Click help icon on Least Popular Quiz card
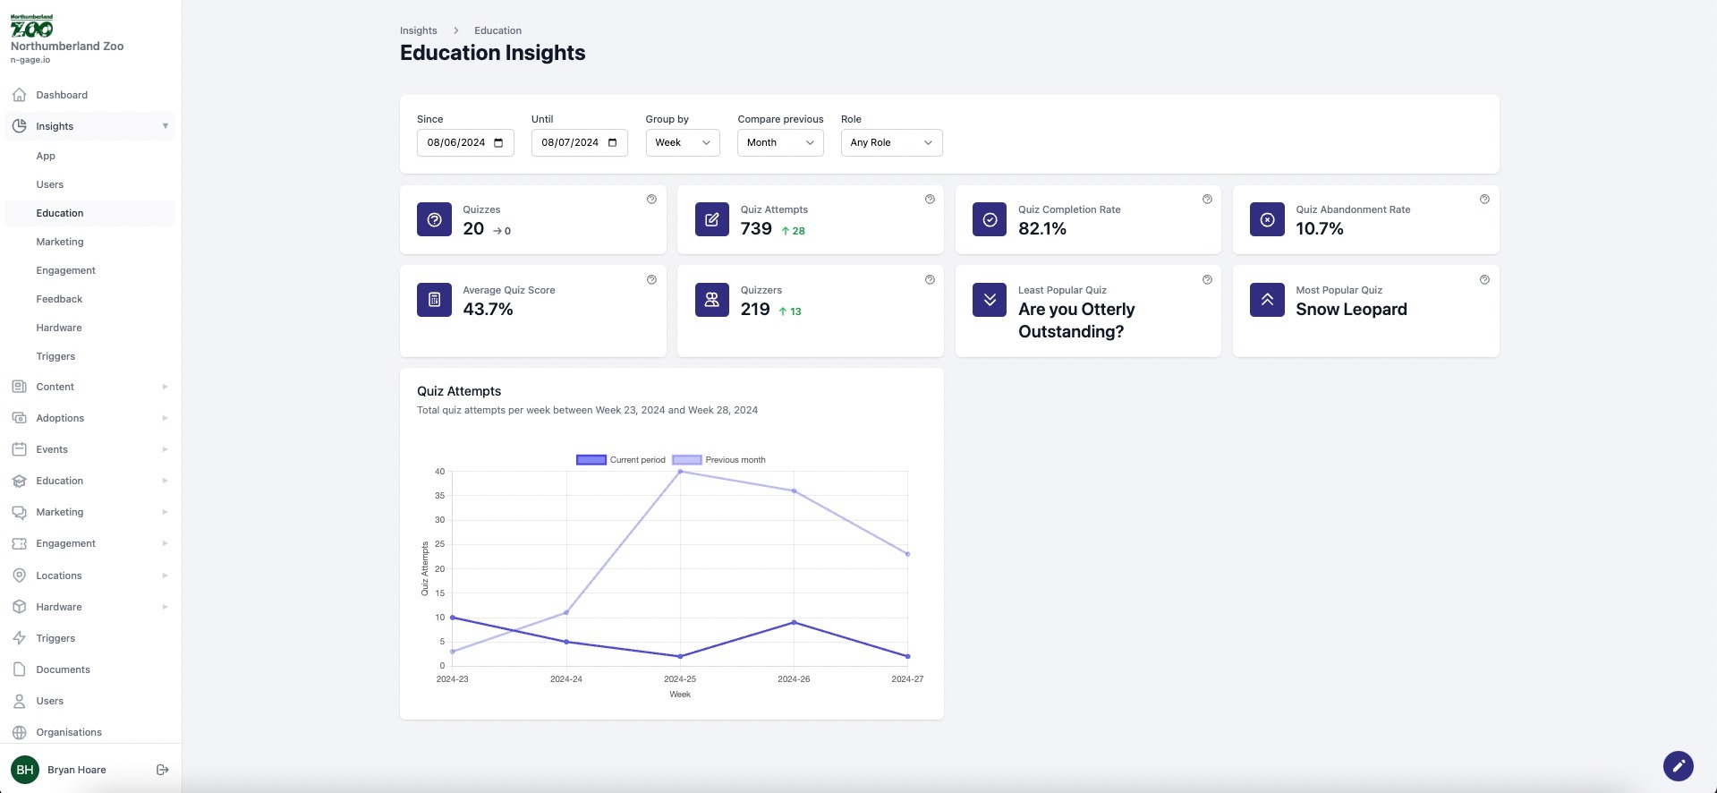Viewport: 1717px width, 793px height. pos(1207,280)
